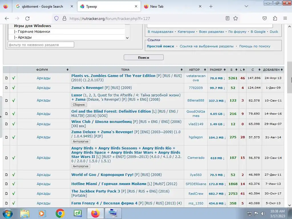292x219 pixels.
Task: Select Игры для Windows list entry
Action: [x=66, y=26]
